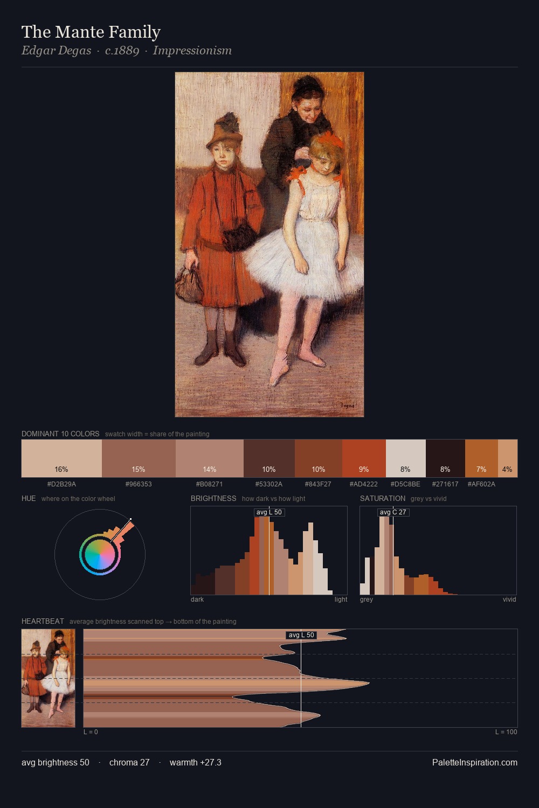Click the heartbeat brightness profile chart
Image resolution: width=539 pixels, height=808 pixels.
pyautogui.click(x=300, y=678)
